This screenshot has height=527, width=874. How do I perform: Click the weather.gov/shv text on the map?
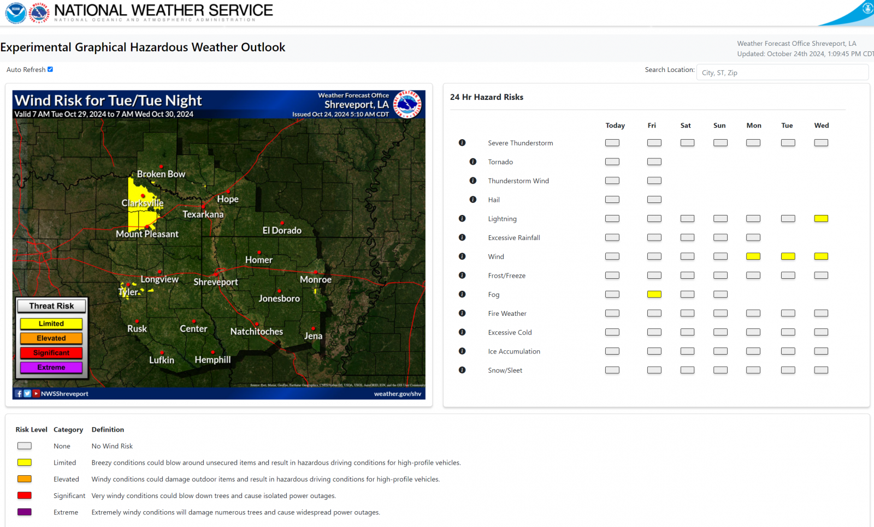tap(398, 394)
